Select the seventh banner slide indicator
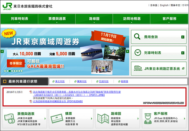 pos(19,71)
